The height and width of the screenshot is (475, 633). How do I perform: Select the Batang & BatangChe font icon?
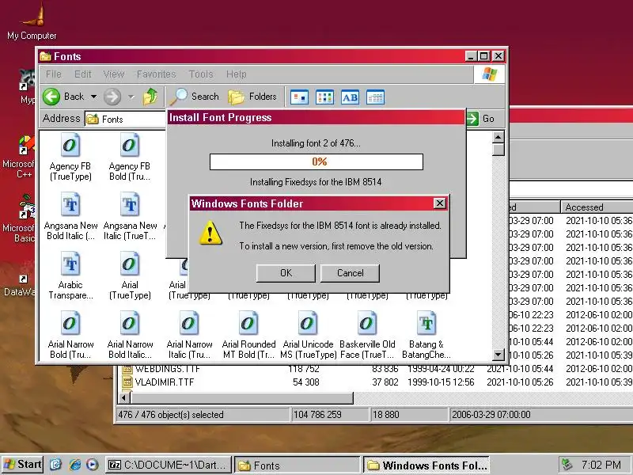click(x=426, y=336)
